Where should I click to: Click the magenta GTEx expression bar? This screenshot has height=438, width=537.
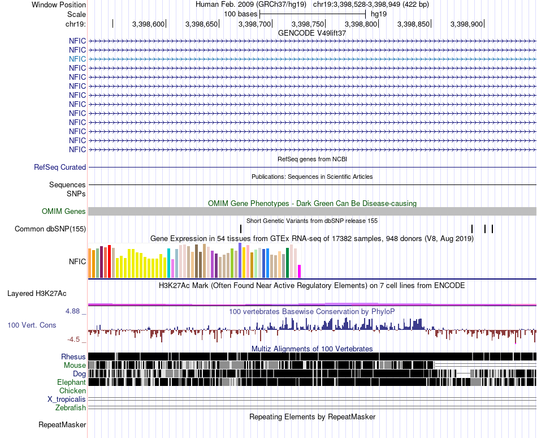point(300,271)
